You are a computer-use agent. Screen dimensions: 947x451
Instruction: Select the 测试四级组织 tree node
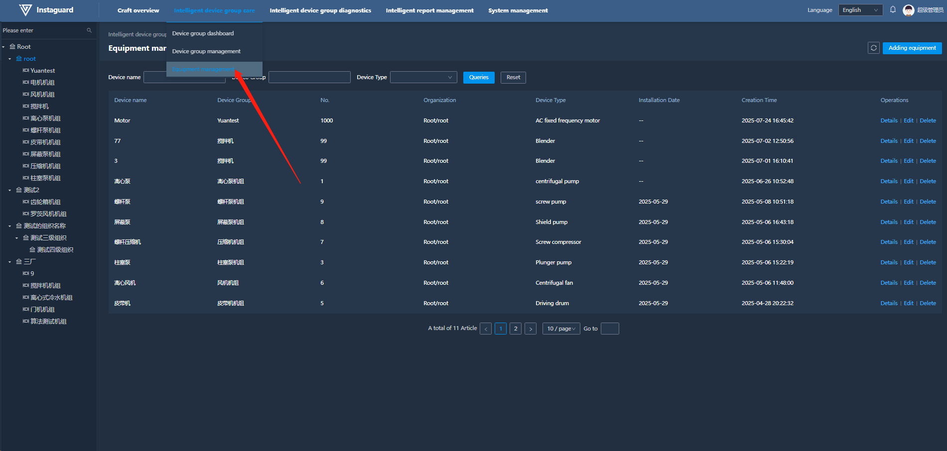click(55, 250)
